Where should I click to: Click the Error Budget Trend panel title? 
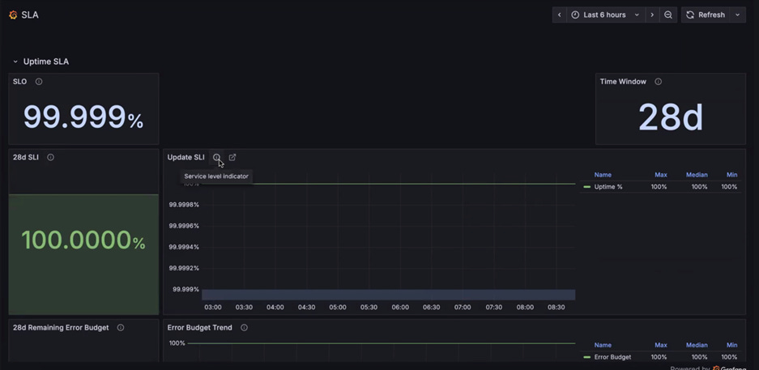pos(200,327)
